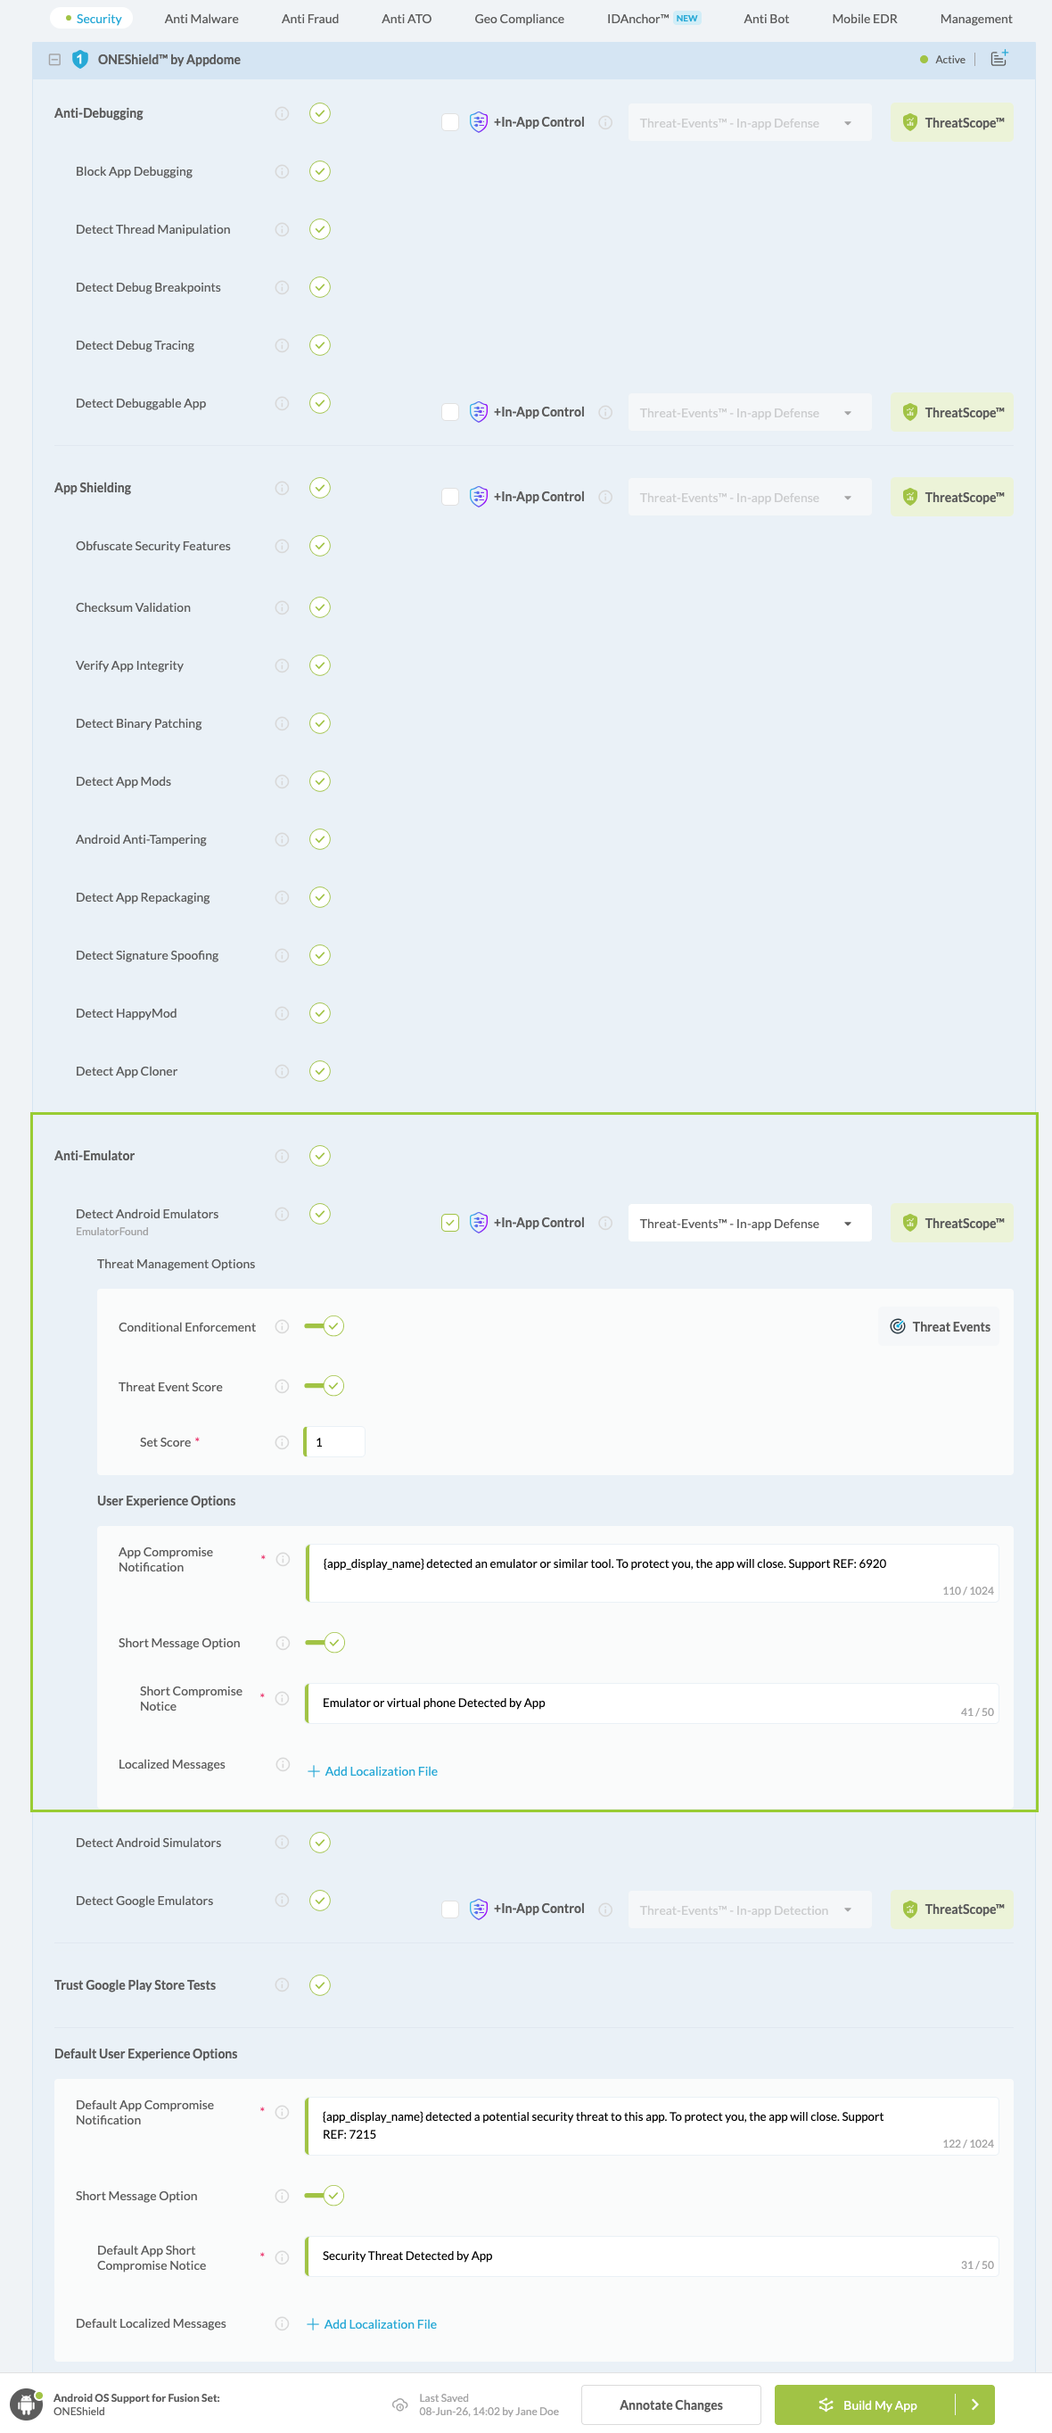Click Default App Short Compromise Notice field
The width and height of the screenshot is (1052, 2433).
click(x=653, y=2256)
